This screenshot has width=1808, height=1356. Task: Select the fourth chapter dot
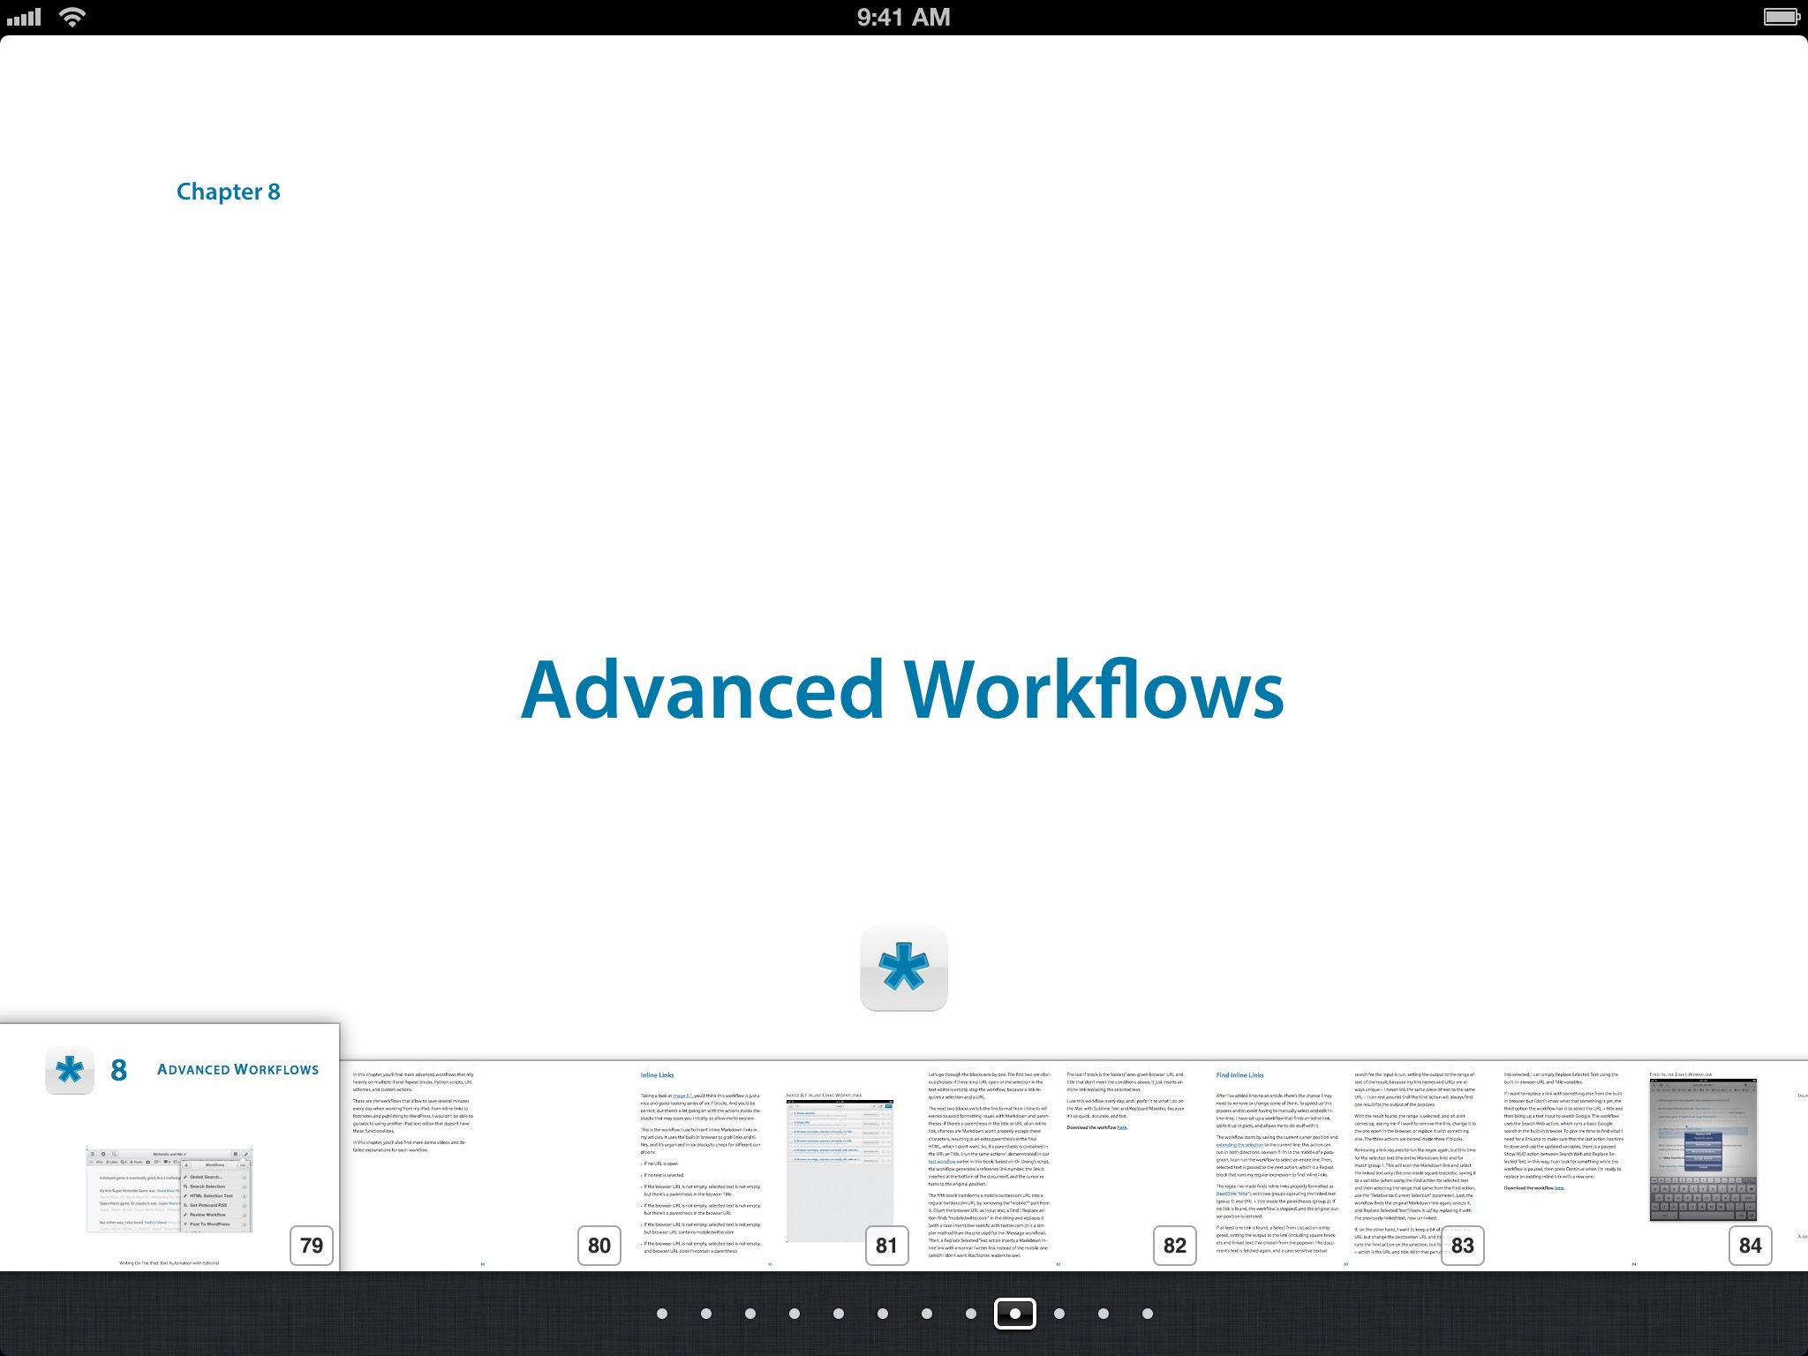(x=795, y=1314)
